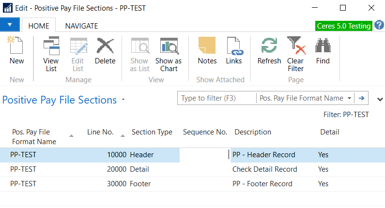This screenshot has height=208, width=385.
Task: Sort by the Line No. column header
Action: (x=100, y=132)
